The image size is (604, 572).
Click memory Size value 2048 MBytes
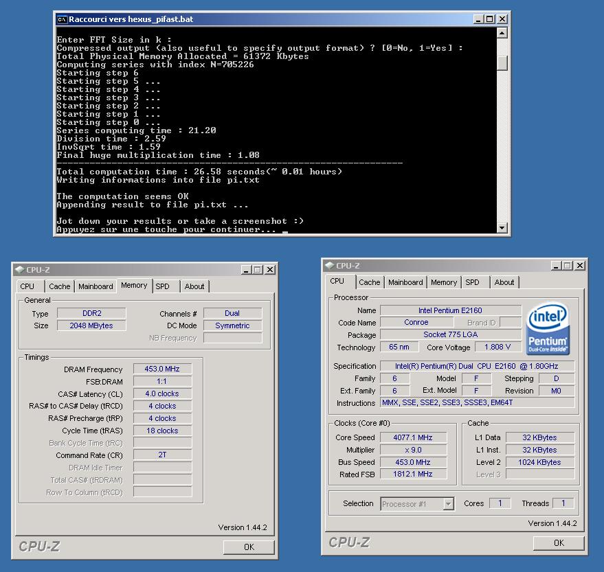(x=91, y=325)
